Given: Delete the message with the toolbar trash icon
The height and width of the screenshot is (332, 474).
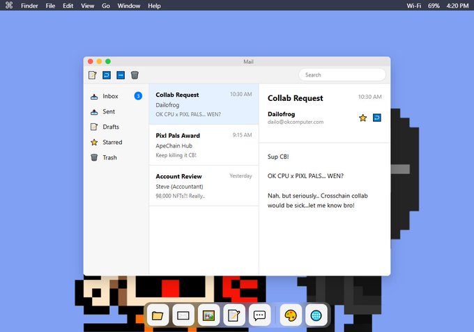Looking at the screenshot, I should click(135, 75).
